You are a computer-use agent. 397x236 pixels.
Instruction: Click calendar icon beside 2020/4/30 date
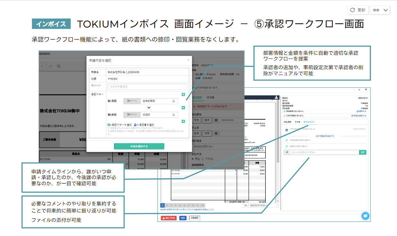point(216,120)
